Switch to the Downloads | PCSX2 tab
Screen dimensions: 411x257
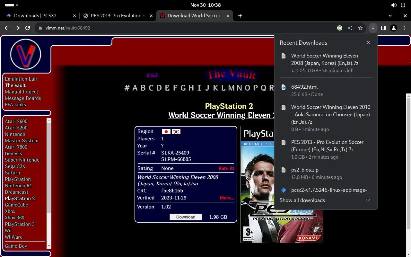pyautogui.click(x=40, y=15)
